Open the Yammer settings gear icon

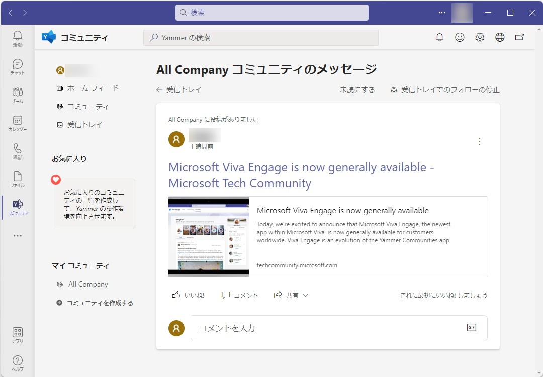(x=480, y=37)
